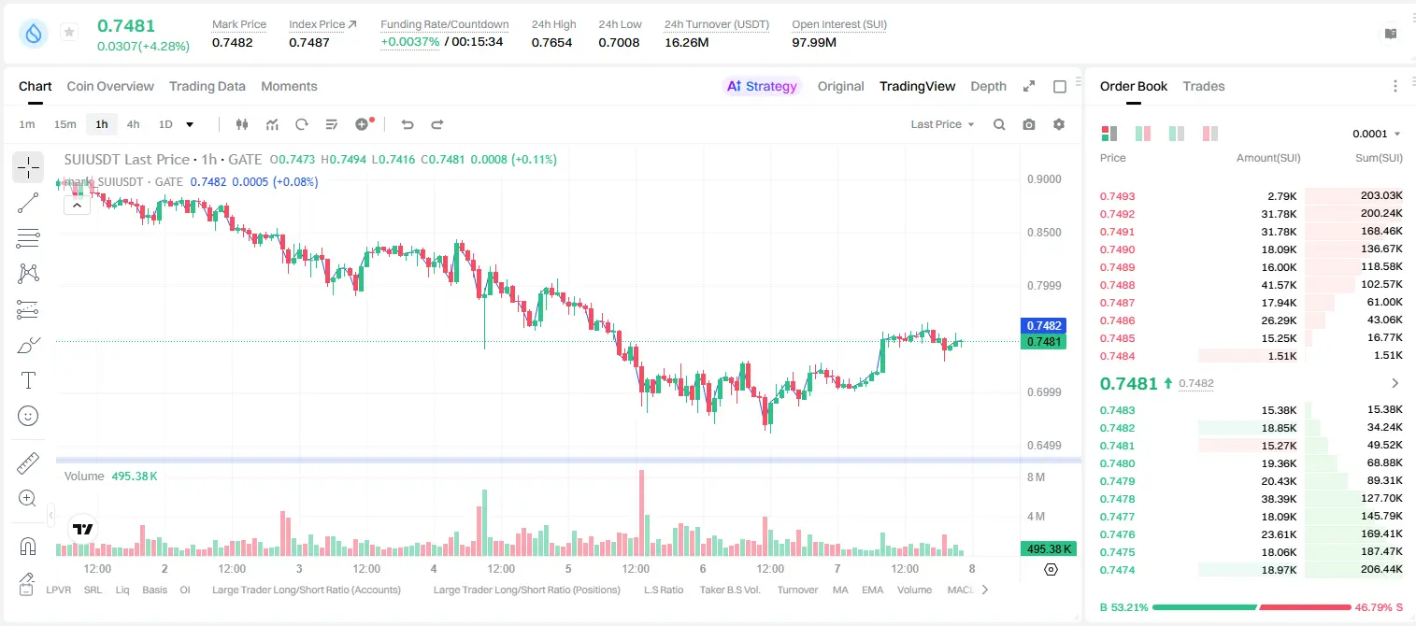
Task: Open chart settings gear icon
Action: [1059, 124]
